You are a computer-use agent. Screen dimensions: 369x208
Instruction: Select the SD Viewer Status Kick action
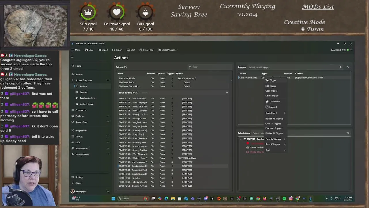173,86
